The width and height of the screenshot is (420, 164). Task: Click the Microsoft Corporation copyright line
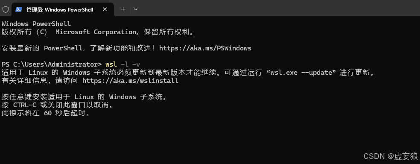click(98, 32)
